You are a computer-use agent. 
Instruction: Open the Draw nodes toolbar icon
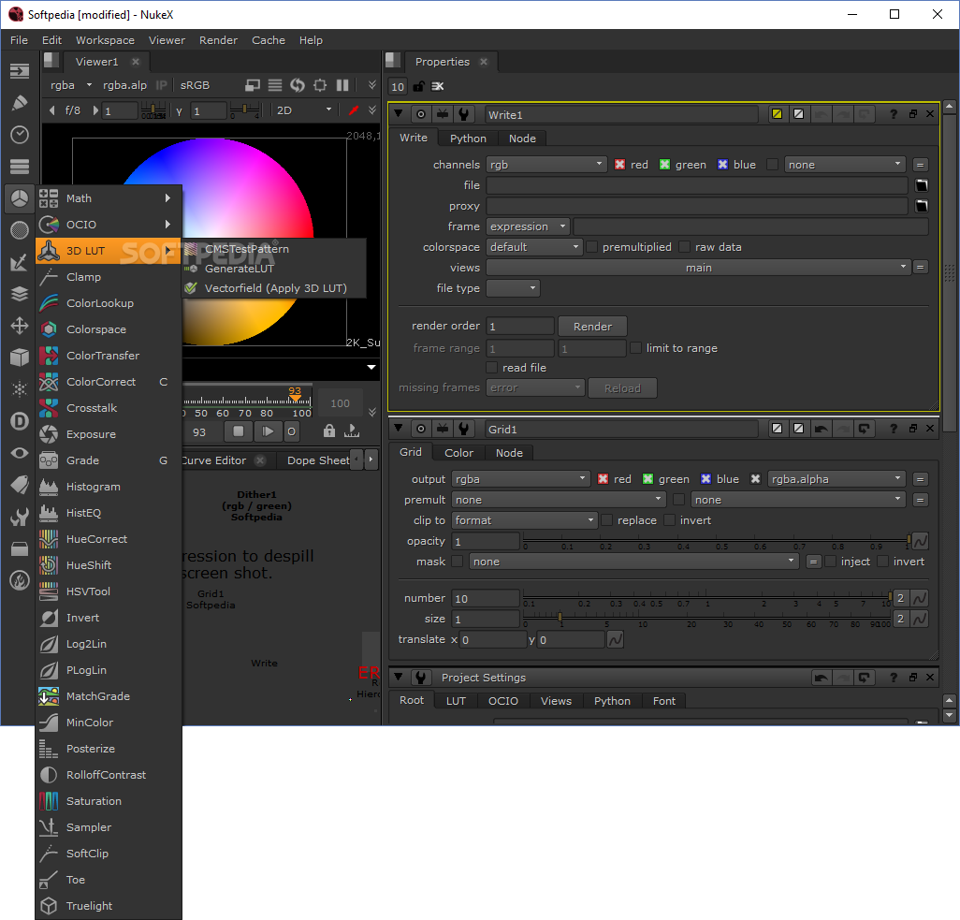click(x=20, y=103)
